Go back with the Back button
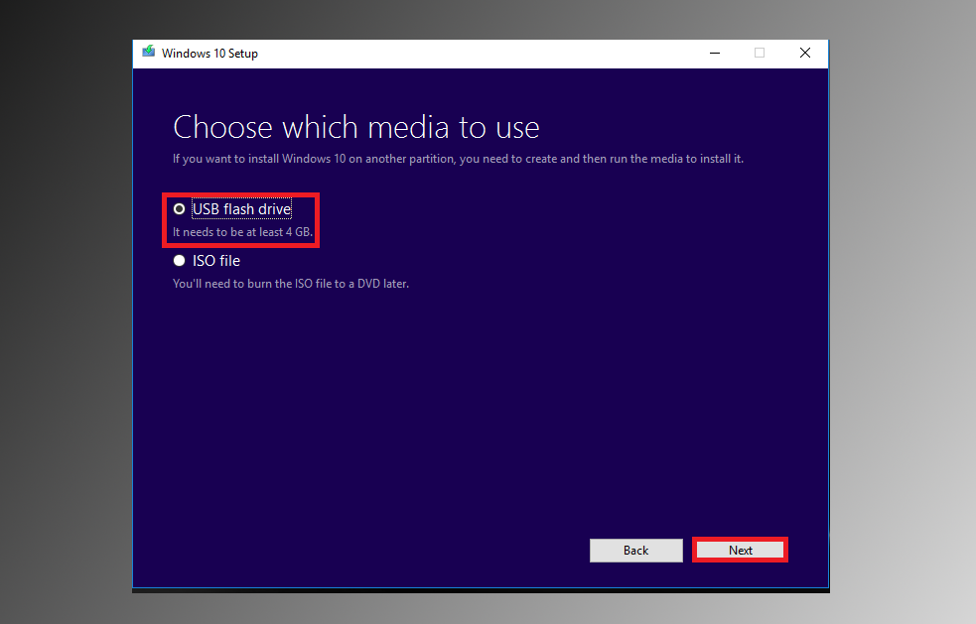Image resolution: width=976 pixels, height=624 pixels. tap(636, 550)
